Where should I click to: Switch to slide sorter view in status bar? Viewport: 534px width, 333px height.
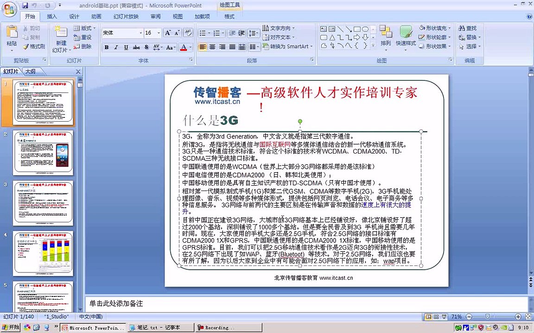(x=436, y=317)
